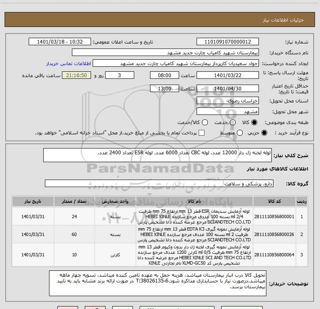The image size is (320, 309).
Task: Click the price validity date 1401/04/30
Action: (x=228, y=88)
